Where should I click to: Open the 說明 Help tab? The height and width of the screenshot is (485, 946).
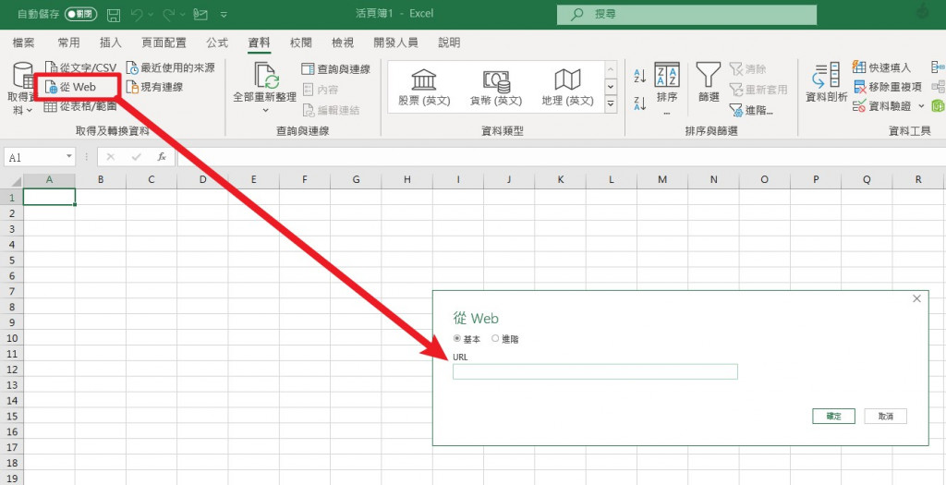coord(450,42)
